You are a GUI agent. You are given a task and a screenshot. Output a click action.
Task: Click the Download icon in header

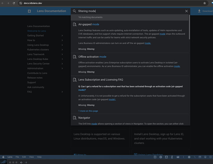click(x=199, y=11)
